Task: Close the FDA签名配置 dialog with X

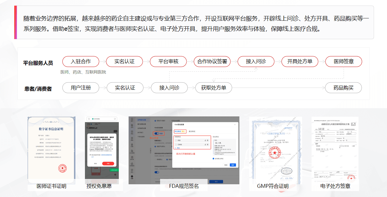Action: [235, 124]
